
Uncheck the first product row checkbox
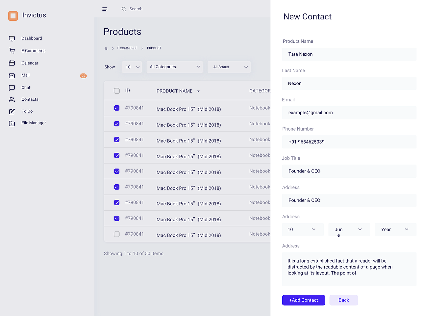point(117,108)
